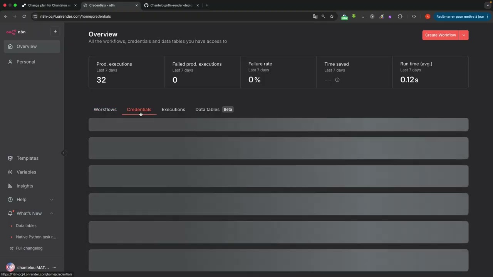
Task: Expand the Create Workflow dropdown arrow
Action: pyautogui.click(x=464, y=35)
